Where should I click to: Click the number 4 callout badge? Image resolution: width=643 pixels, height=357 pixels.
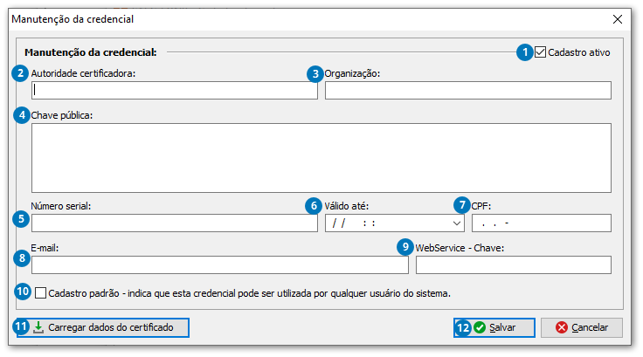[21, 115]
